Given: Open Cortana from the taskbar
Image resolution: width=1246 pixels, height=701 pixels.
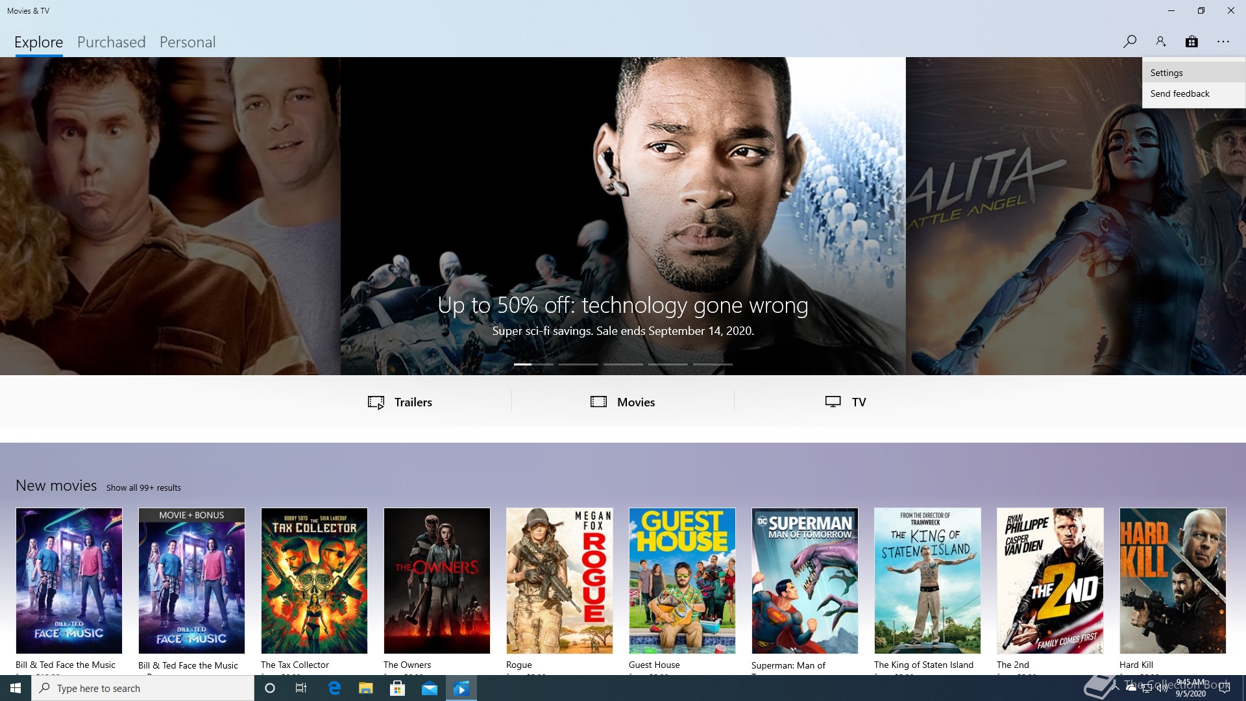Looking at the screenshot, I should pos(270,688).
